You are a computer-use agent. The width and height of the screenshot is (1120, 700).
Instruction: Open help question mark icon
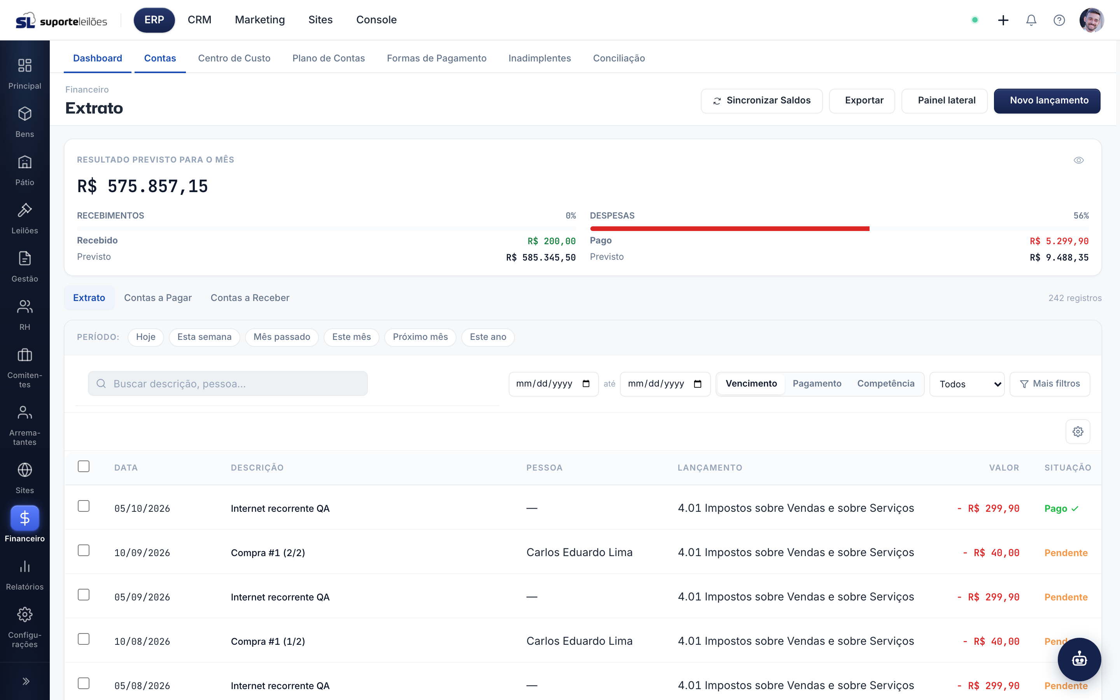click(x=1059, y=20)
